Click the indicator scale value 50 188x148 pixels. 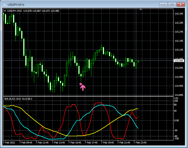pyautogui.click(x=175, y=111)
